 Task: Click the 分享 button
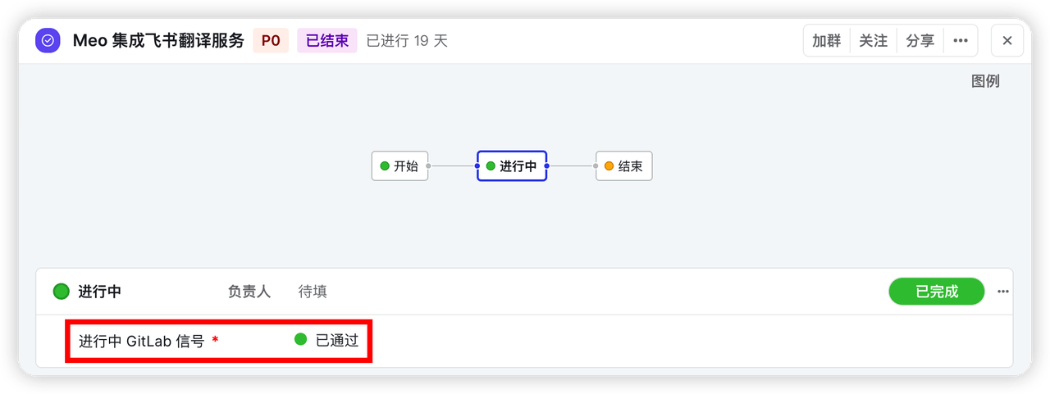tap(920, 40)
